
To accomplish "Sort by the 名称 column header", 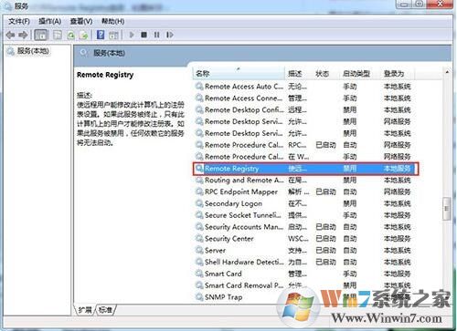I will (x=239, y=74).
